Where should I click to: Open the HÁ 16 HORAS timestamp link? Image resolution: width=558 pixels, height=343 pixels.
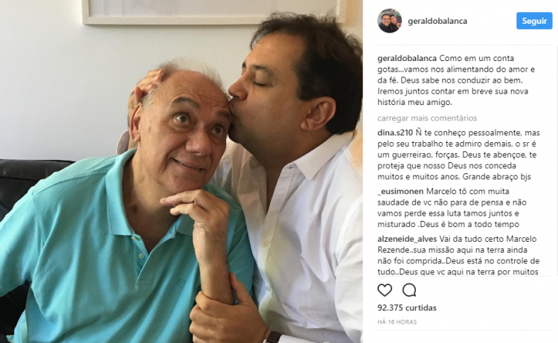click(x=397, y=322)
